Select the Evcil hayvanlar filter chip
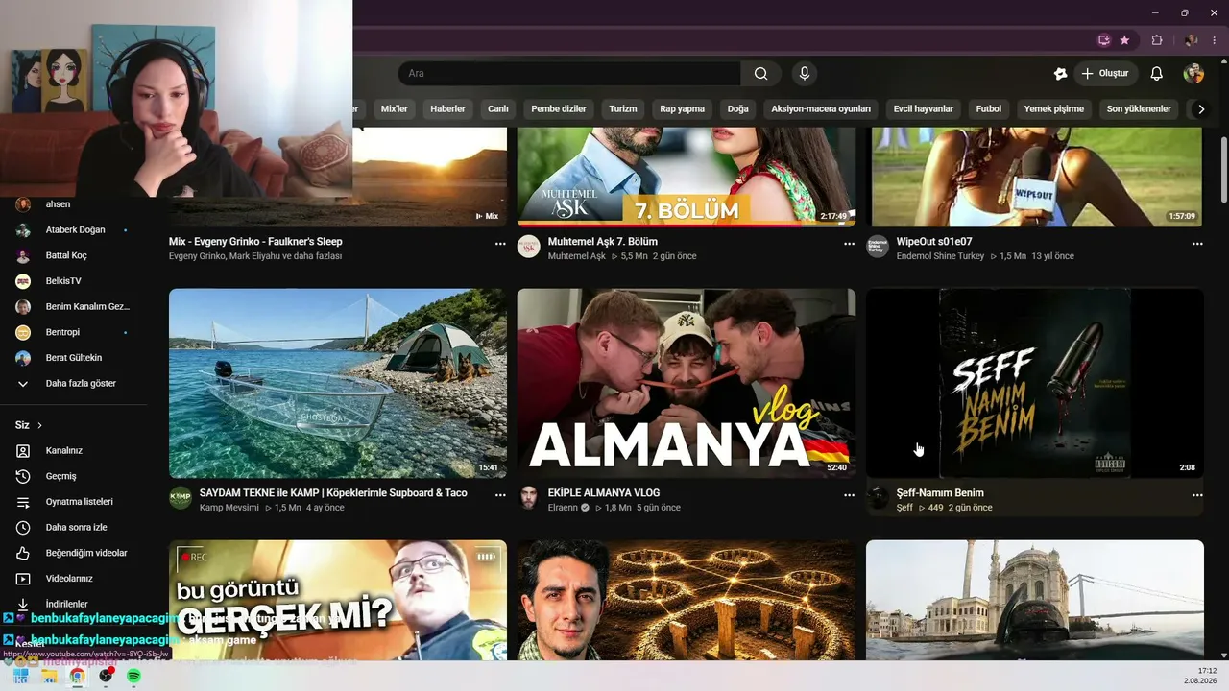Viewport: 1229px width, 691px height. 924,109
